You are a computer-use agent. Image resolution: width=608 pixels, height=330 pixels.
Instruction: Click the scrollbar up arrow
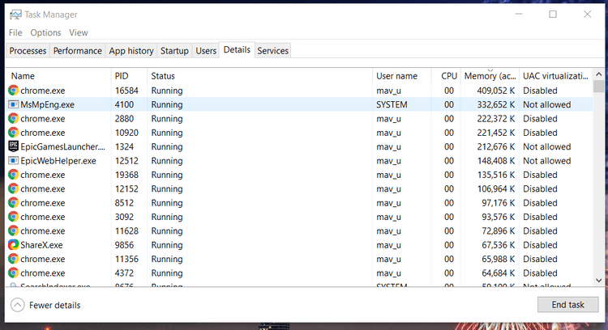point(599,74)
